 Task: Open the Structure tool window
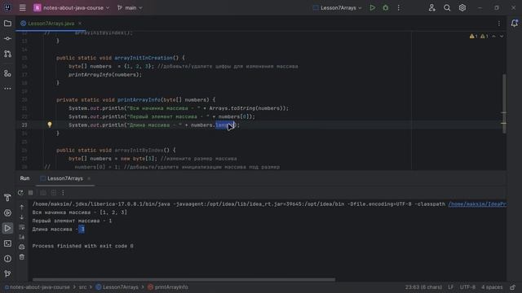(7, 73)
